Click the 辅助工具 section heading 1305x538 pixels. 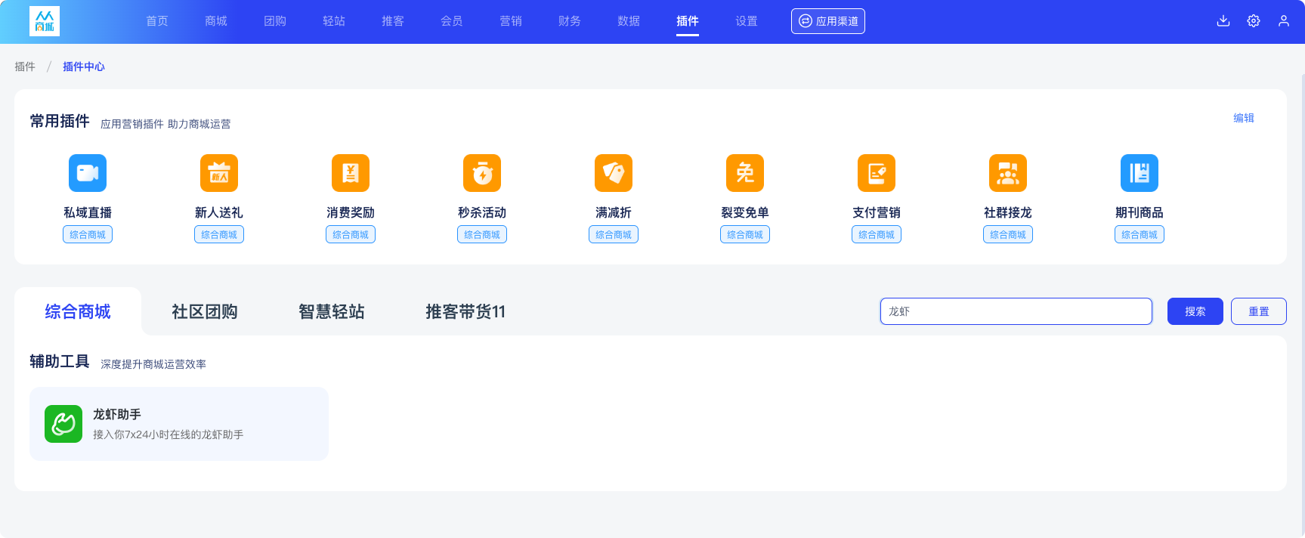(60, 361)
